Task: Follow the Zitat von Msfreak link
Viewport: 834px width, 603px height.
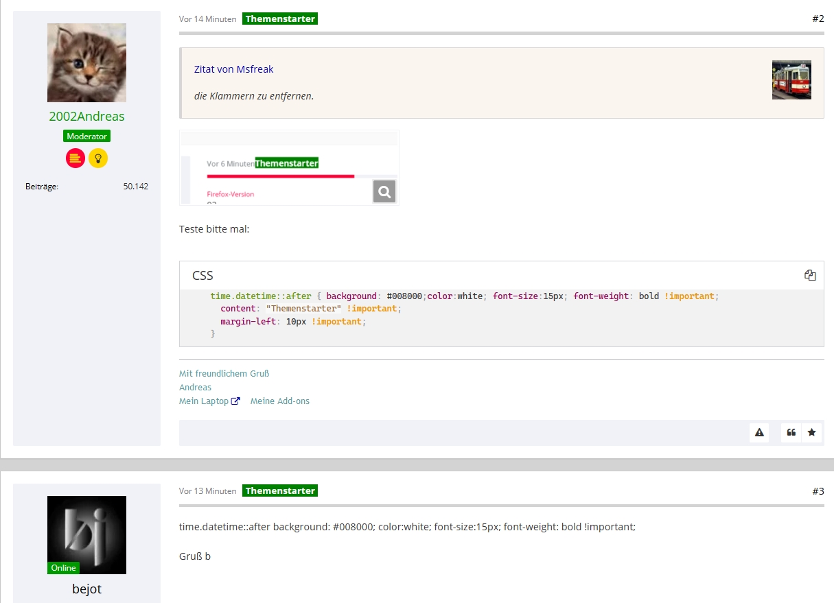Action: (233, 69)
